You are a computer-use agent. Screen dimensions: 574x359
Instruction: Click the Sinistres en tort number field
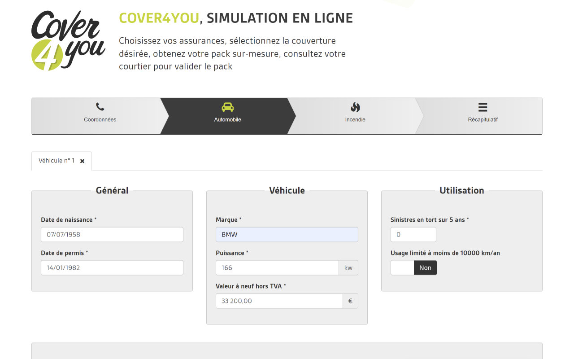pyautogui.click(x=413, y=234)
